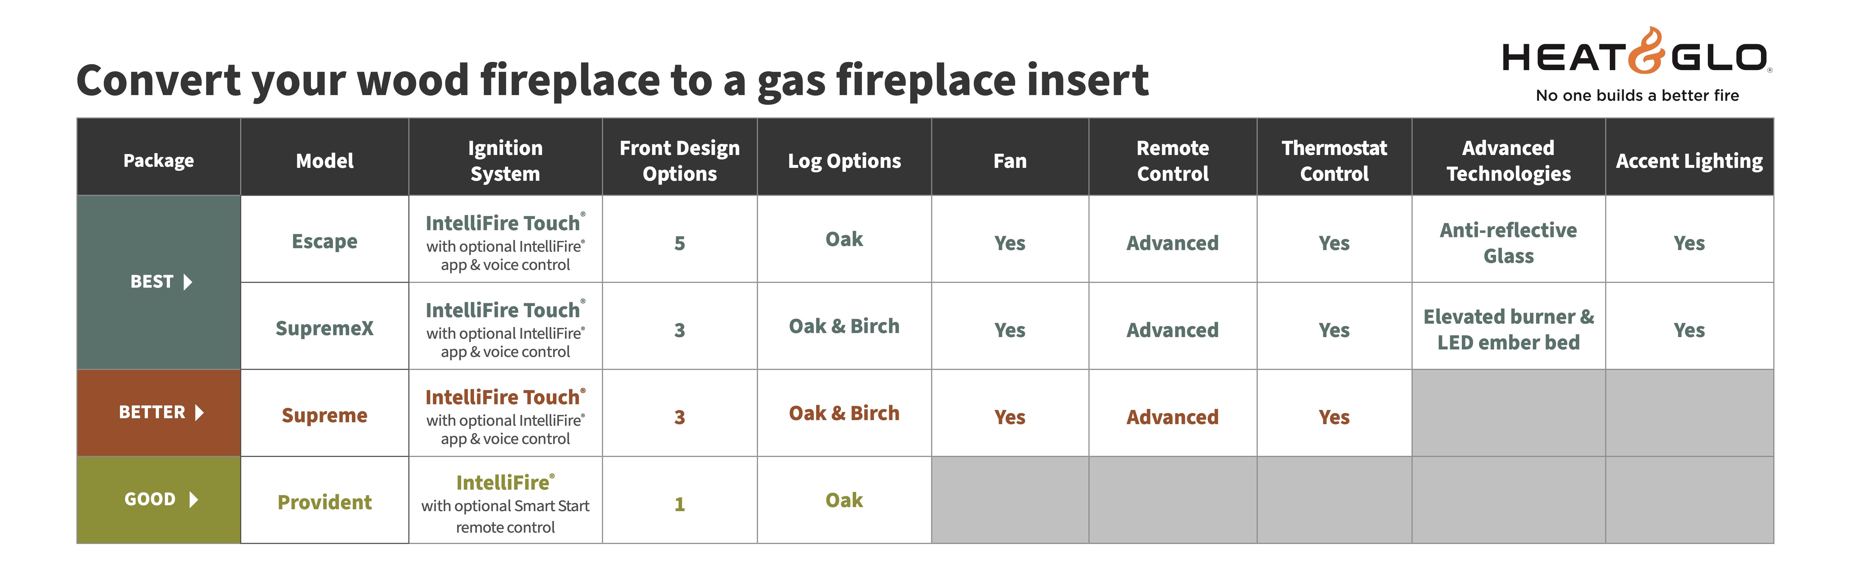Select the SupremeX model name
This screenshot has height=585, width=1854.
pyautogui.click(x=325, y=328)
